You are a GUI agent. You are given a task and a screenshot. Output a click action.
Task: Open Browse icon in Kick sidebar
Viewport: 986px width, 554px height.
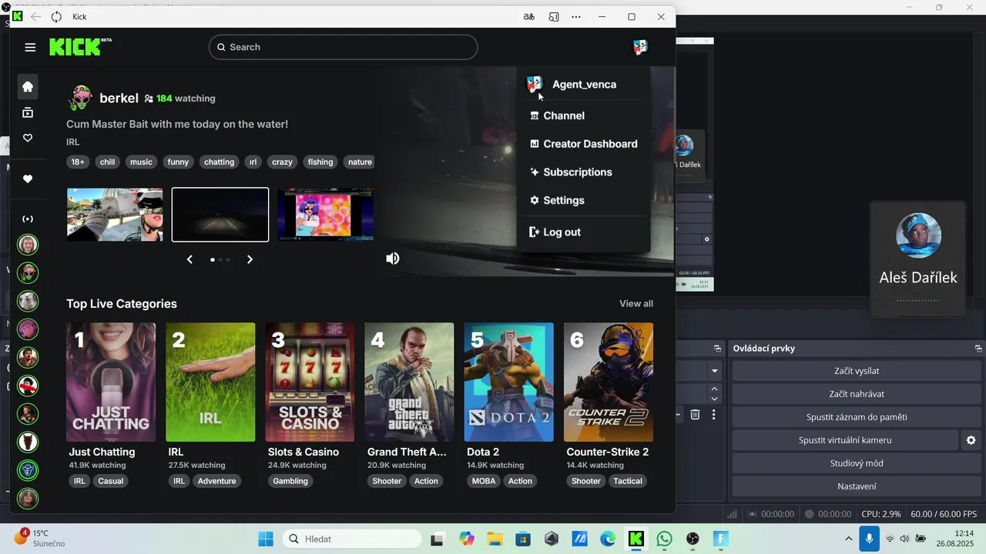28,112
